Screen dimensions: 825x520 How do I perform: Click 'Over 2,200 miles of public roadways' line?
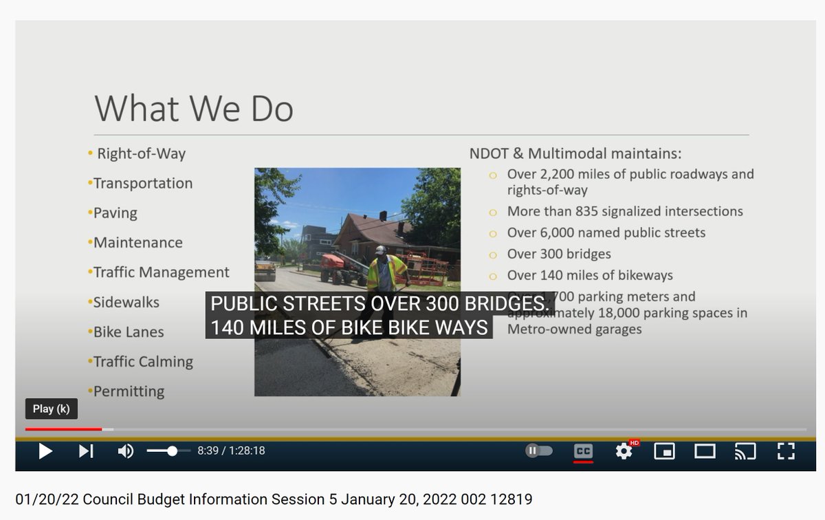pyautogui.click(x=630, y=174)
